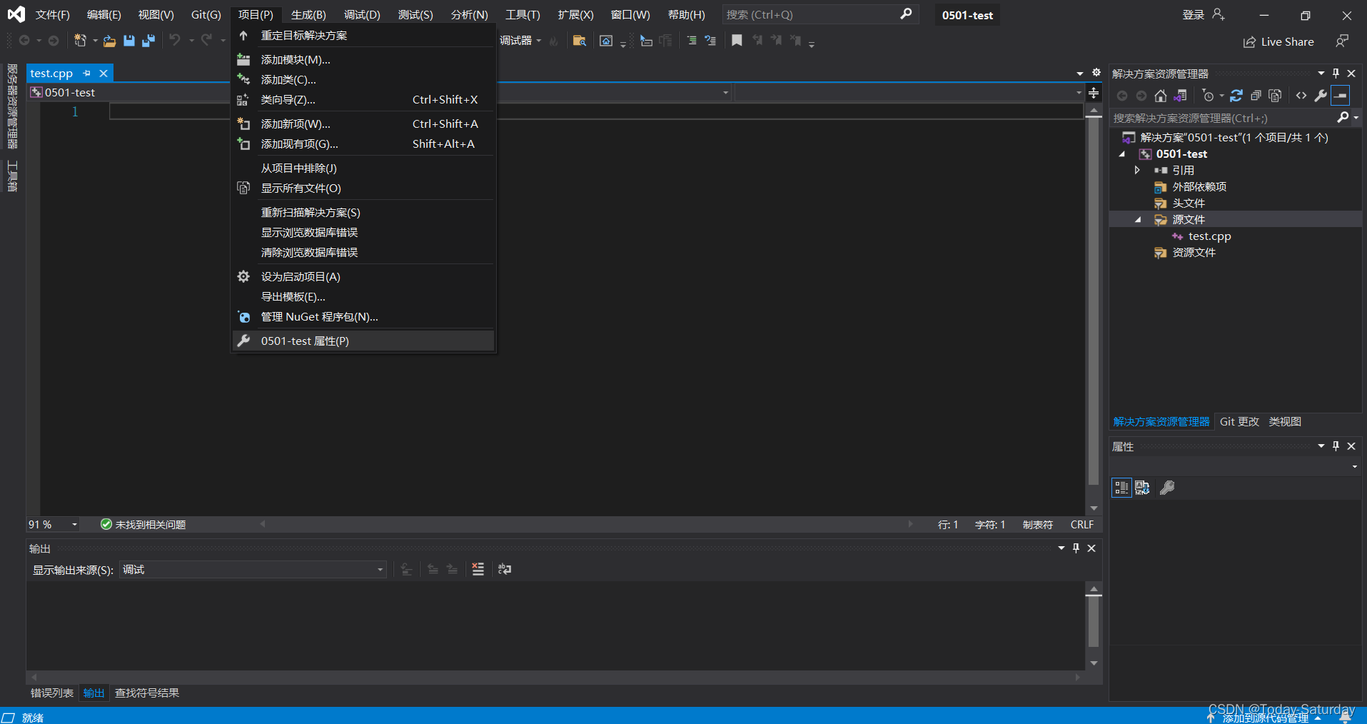This screenshot has width=1367, height=724.
Task: Toggle auto-hide pin of Solution Explorer panel
Action: [1336, 74]
